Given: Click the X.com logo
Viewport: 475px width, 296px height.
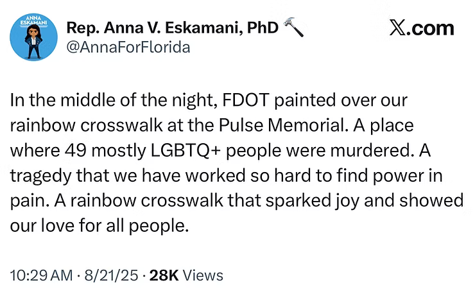Looking at the screenshot, I should click(422, 28).
